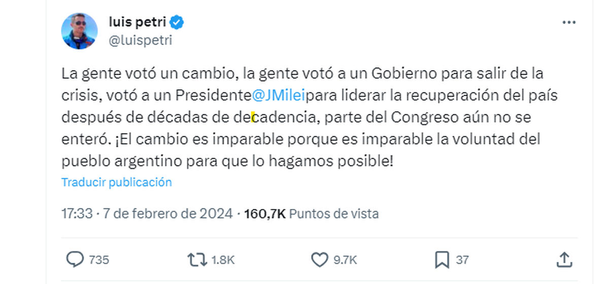Click the @luispetri handle
609x284 pixels.
[x=141, y=41]
